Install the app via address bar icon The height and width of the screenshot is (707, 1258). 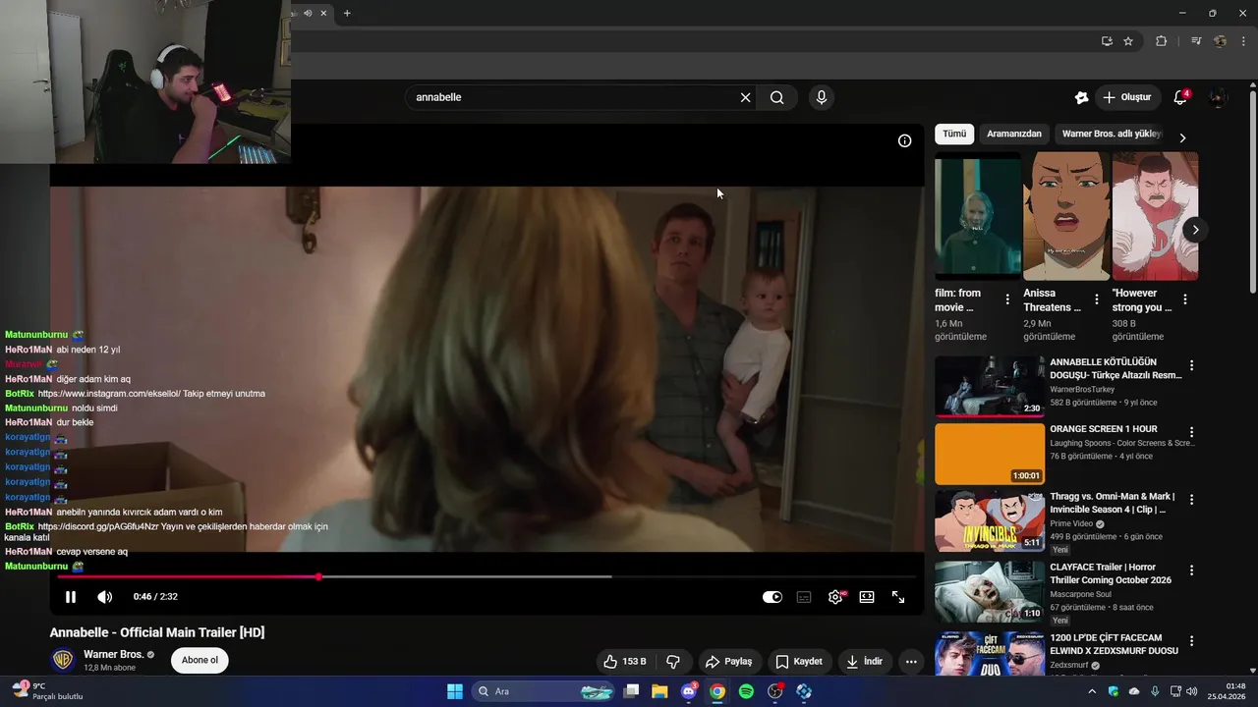pos(1107,41)
